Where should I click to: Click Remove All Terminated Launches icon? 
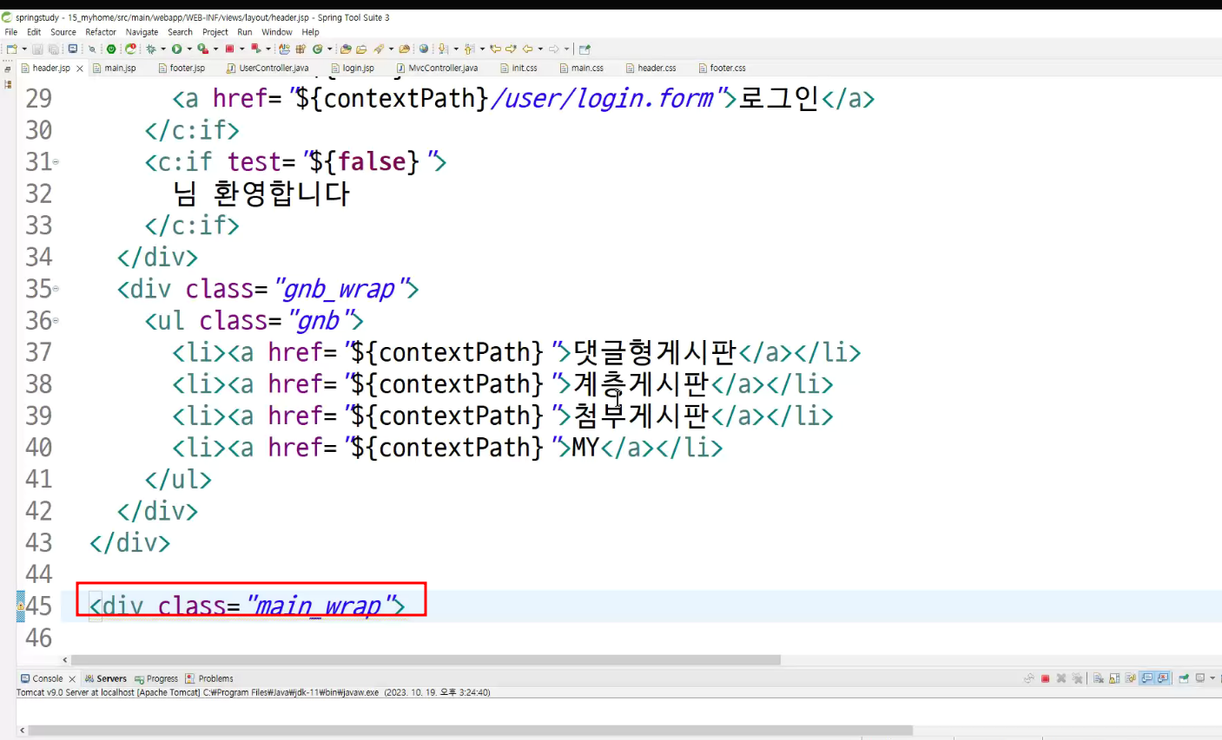point(1077,678)
